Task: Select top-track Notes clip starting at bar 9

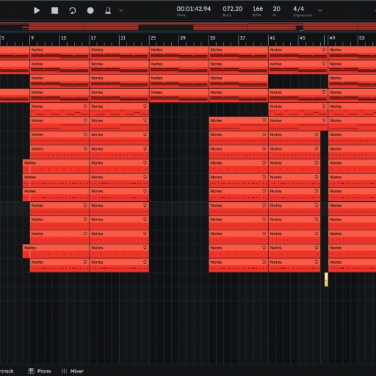Action: tap(60, 53)
